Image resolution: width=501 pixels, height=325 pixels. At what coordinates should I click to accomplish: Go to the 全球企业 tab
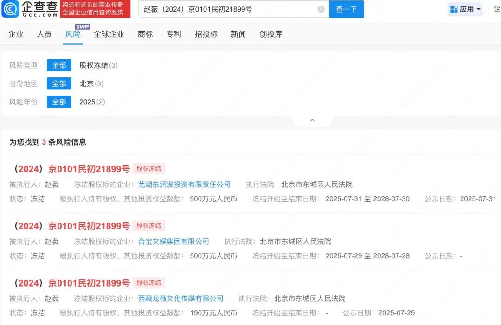pos(109,34)
